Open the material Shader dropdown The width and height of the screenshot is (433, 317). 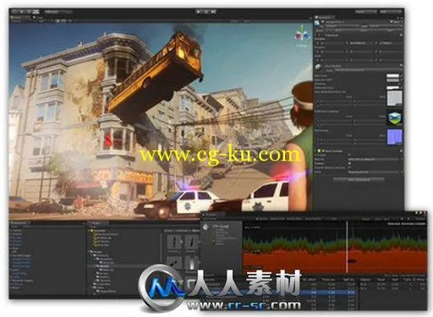pyautogui.click(x=368, y=69)
